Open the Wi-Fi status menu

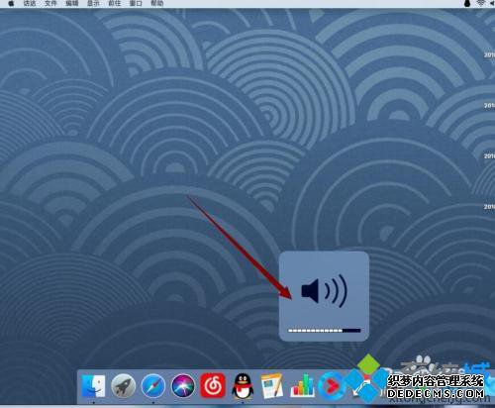click(x=481, y=3)
